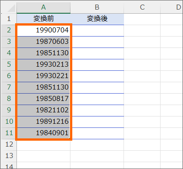The height and width of the screenshot is (169, 183).
Task: Click cell containing 19930213
Action: click(x=43, y=65)
